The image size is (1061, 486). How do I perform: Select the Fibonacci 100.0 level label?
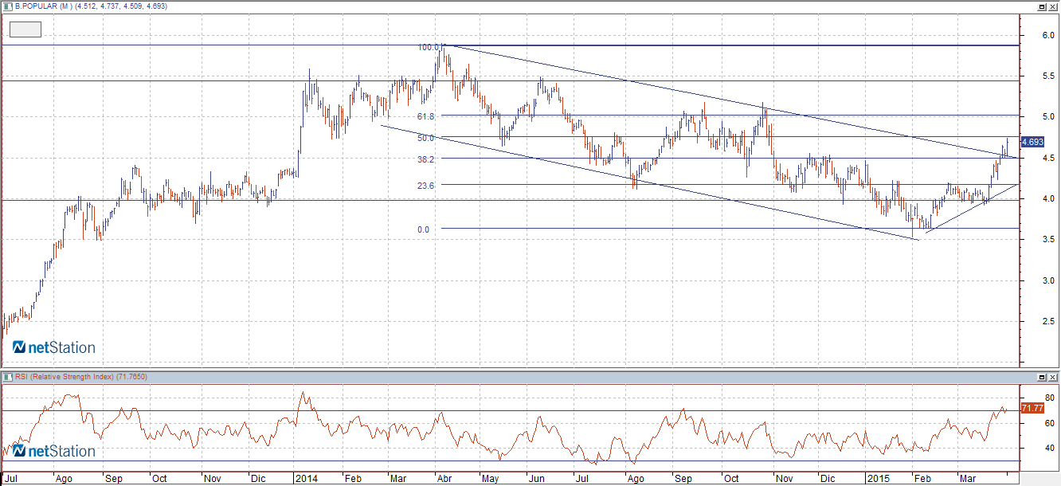click(429, 47)
